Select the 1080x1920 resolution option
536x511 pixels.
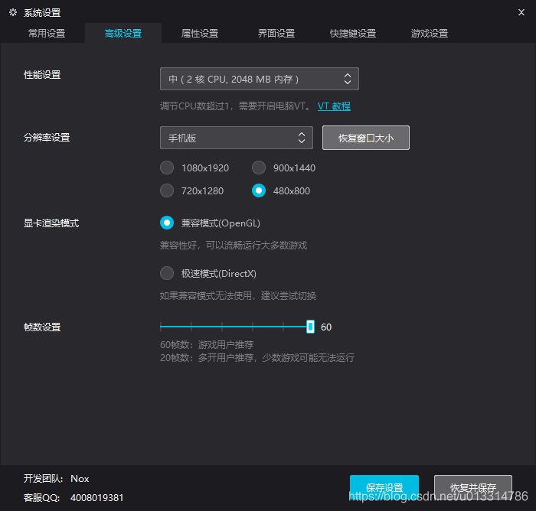pos(167,168)
